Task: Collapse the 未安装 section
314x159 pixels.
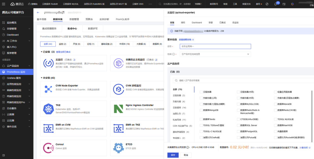Action: 42,78
